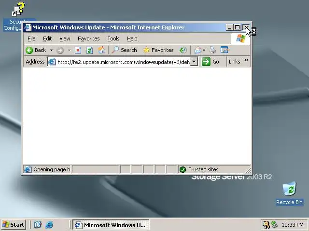This screenshot has height=231, width=309.
Task: Click the green Go button
Action: point(211,62)
